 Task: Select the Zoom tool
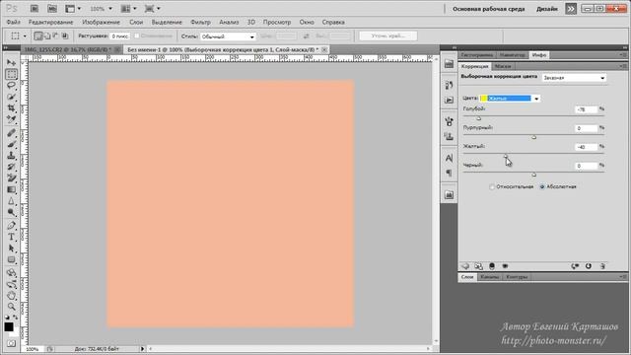[x=11, y=307]
